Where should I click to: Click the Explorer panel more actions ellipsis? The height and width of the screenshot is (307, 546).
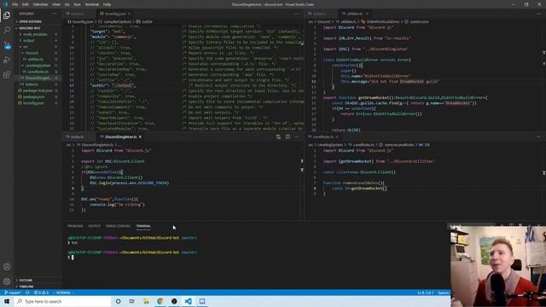[55, 14]
